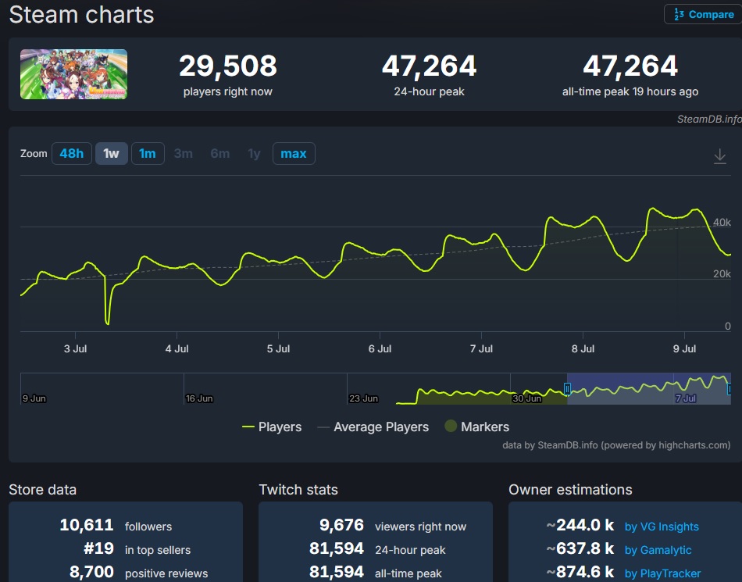Select the max zoom range
742x582 pixels.
(294, 154)
